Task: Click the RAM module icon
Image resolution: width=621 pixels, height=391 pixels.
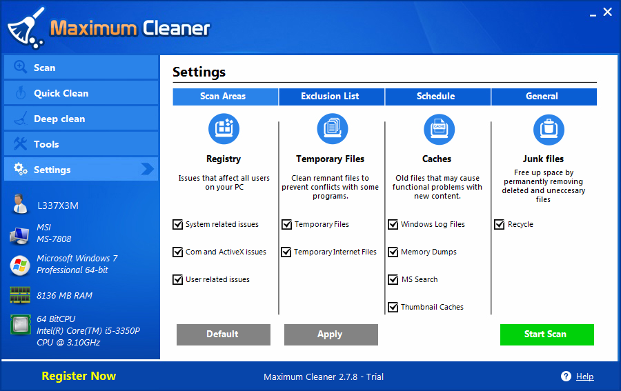Action: (20, 295)
